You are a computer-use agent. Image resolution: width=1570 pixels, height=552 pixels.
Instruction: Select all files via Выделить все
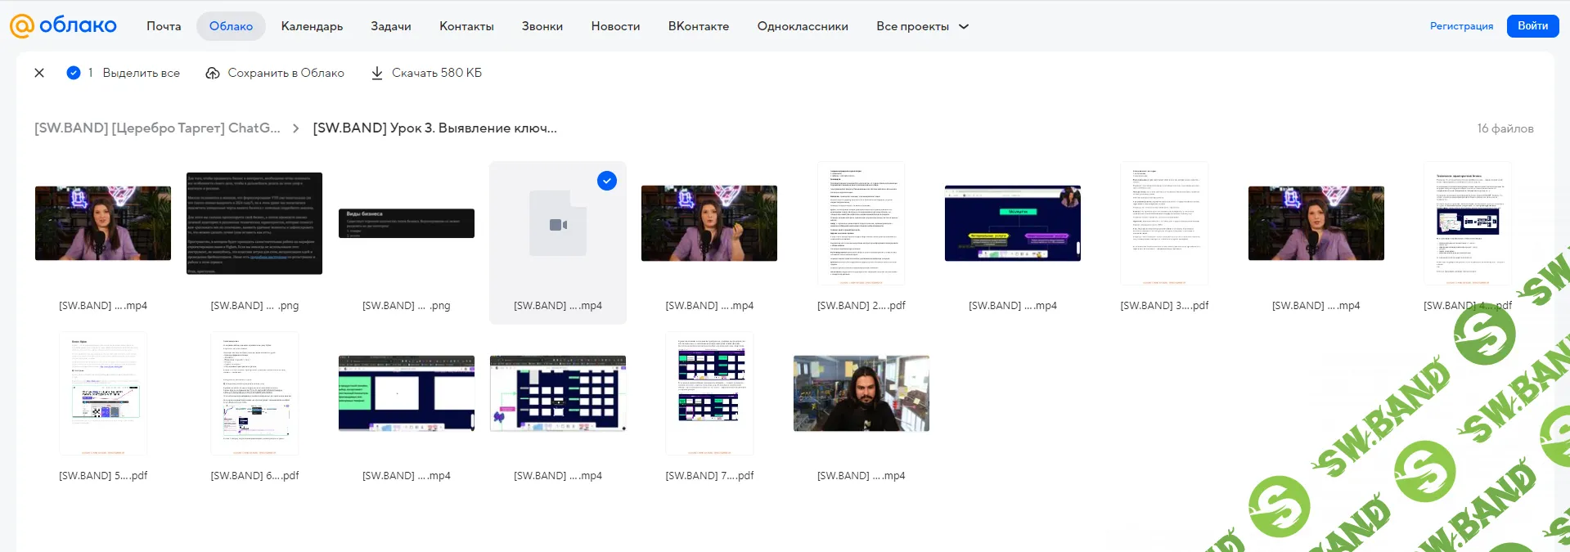(141, 73)
